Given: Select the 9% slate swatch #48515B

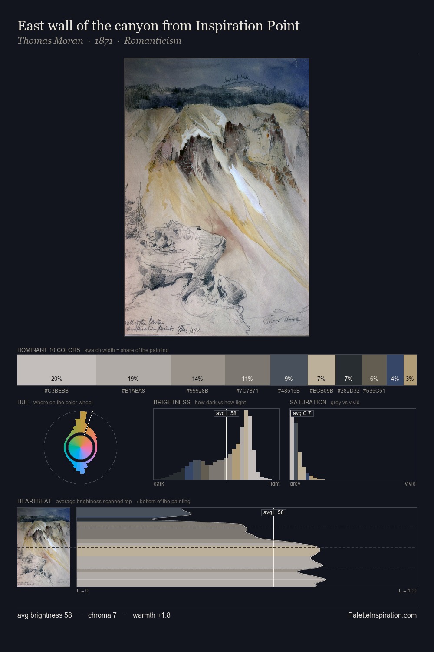Looking at the screenshot, I should coord(289,370).
